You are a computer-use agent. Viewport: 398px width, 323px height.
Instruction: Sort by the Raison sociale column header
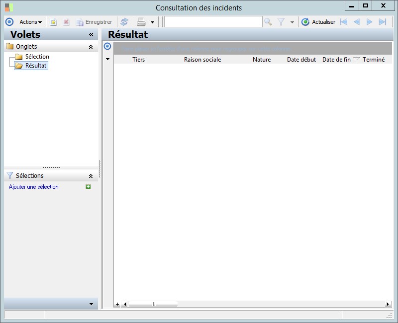(x=202, y=60)
